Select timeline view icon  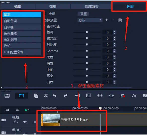(x=21, y=96)
